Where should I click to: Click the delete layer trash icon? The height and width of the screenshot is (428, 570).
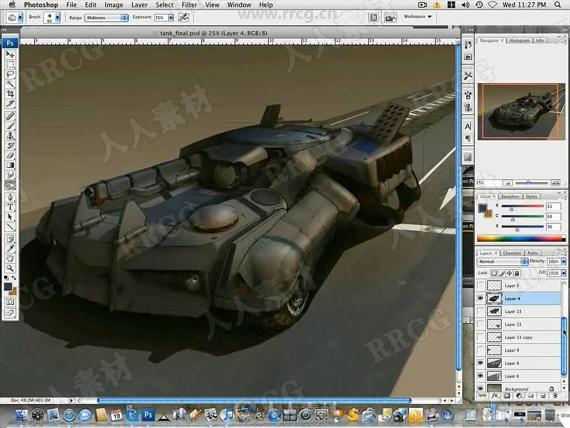(x=554, y=396)
